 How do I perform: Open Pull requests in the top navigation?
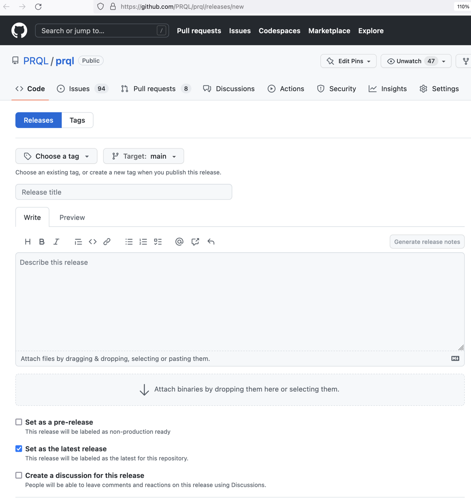tap(199, 31)
